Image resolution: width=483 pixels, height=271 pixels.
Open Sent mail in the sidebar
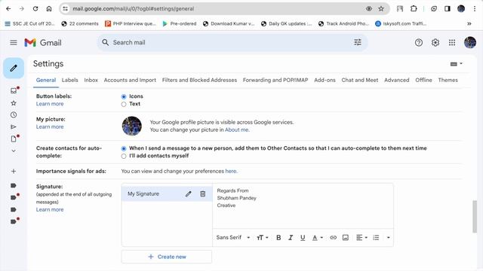click(x=14, y=127)
